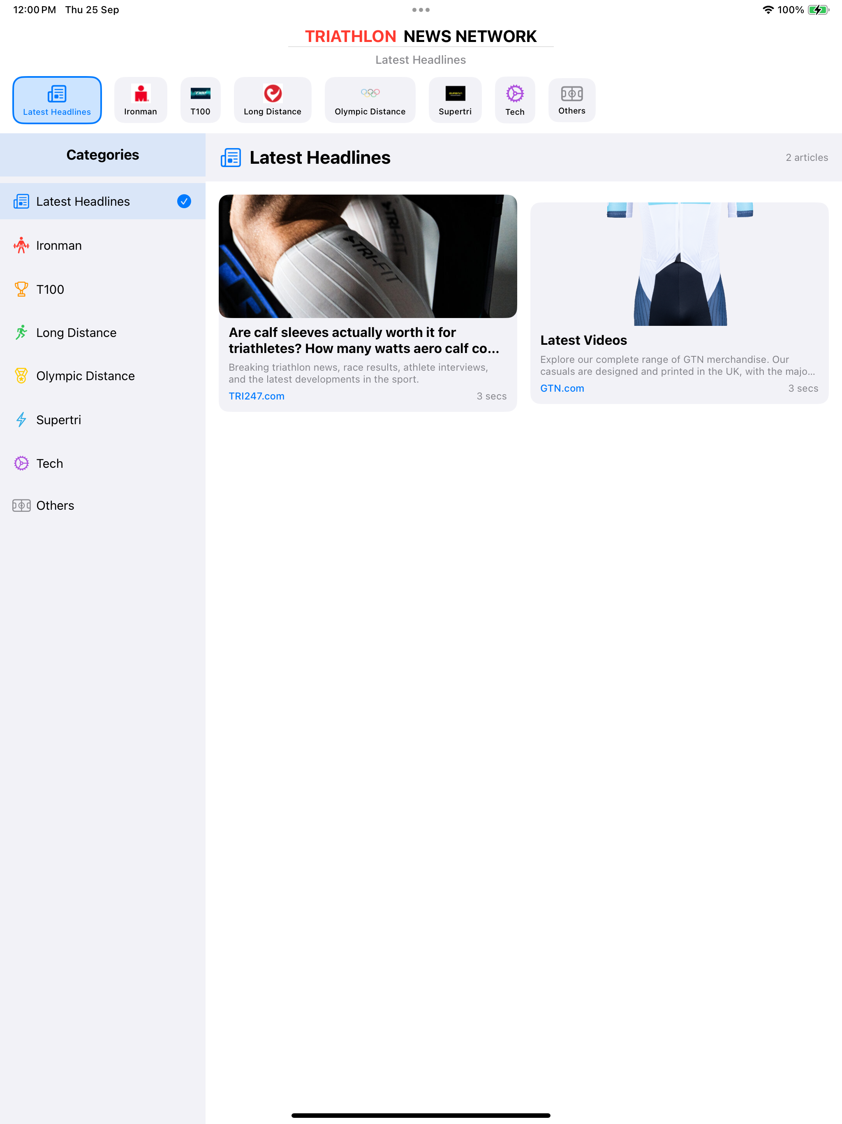Switch to the Long Distance tab label

point(273,112)
